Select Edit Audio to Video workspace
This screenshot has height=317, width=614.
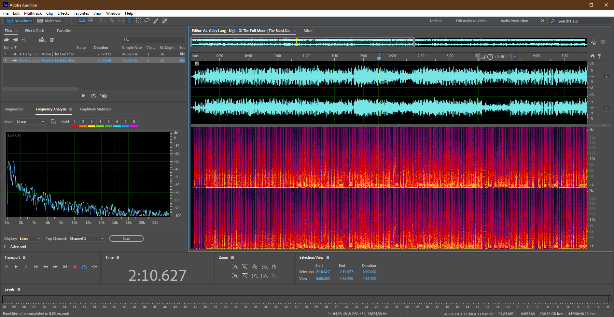(471, 21)
